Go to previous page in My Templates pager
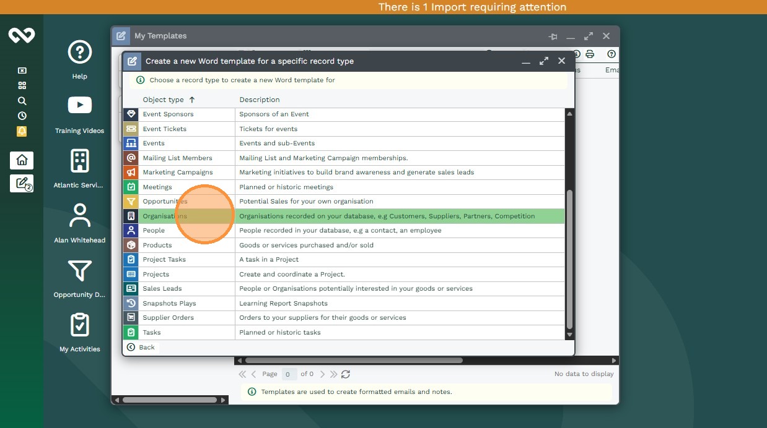The height and width of the screenshot is (428, 767). (253, 374)
